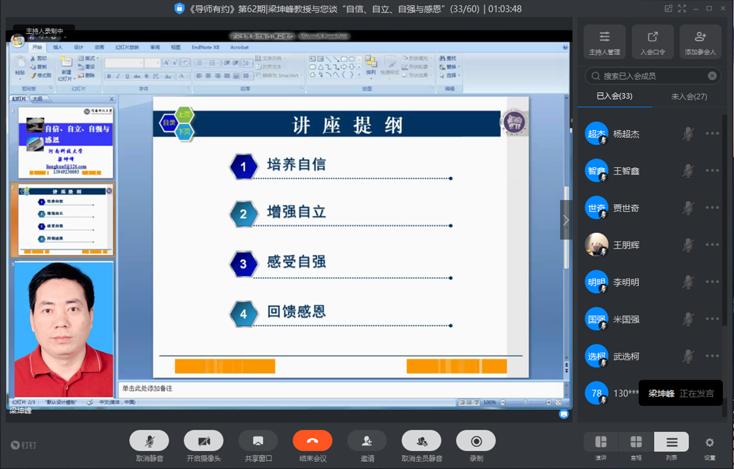Click the 取消静音 microphone button

(x=149, y=441)
